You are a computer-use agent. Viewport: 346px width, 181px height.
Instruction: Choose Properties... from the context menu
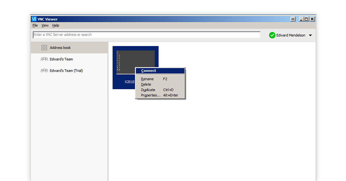tap(160, 95)
